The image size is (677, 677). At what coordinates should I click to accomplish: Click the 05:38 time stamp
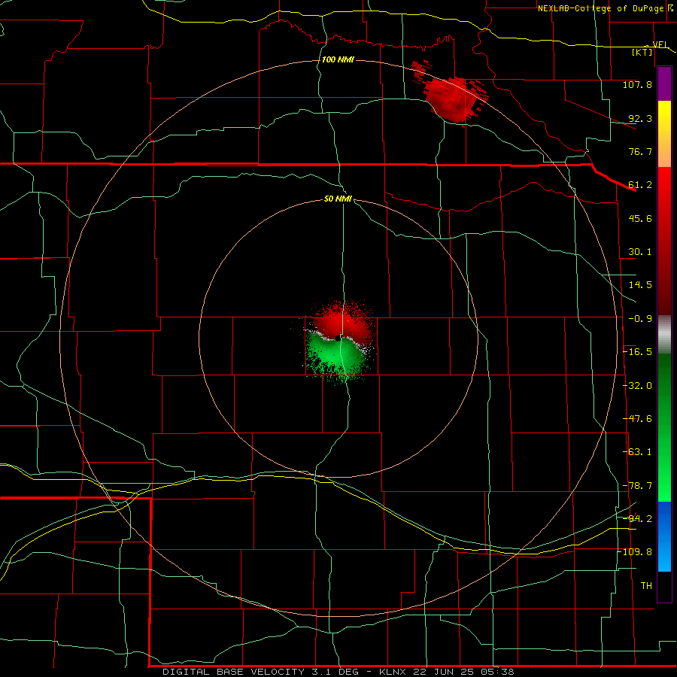pyautogui.click(x=497, y=672)
